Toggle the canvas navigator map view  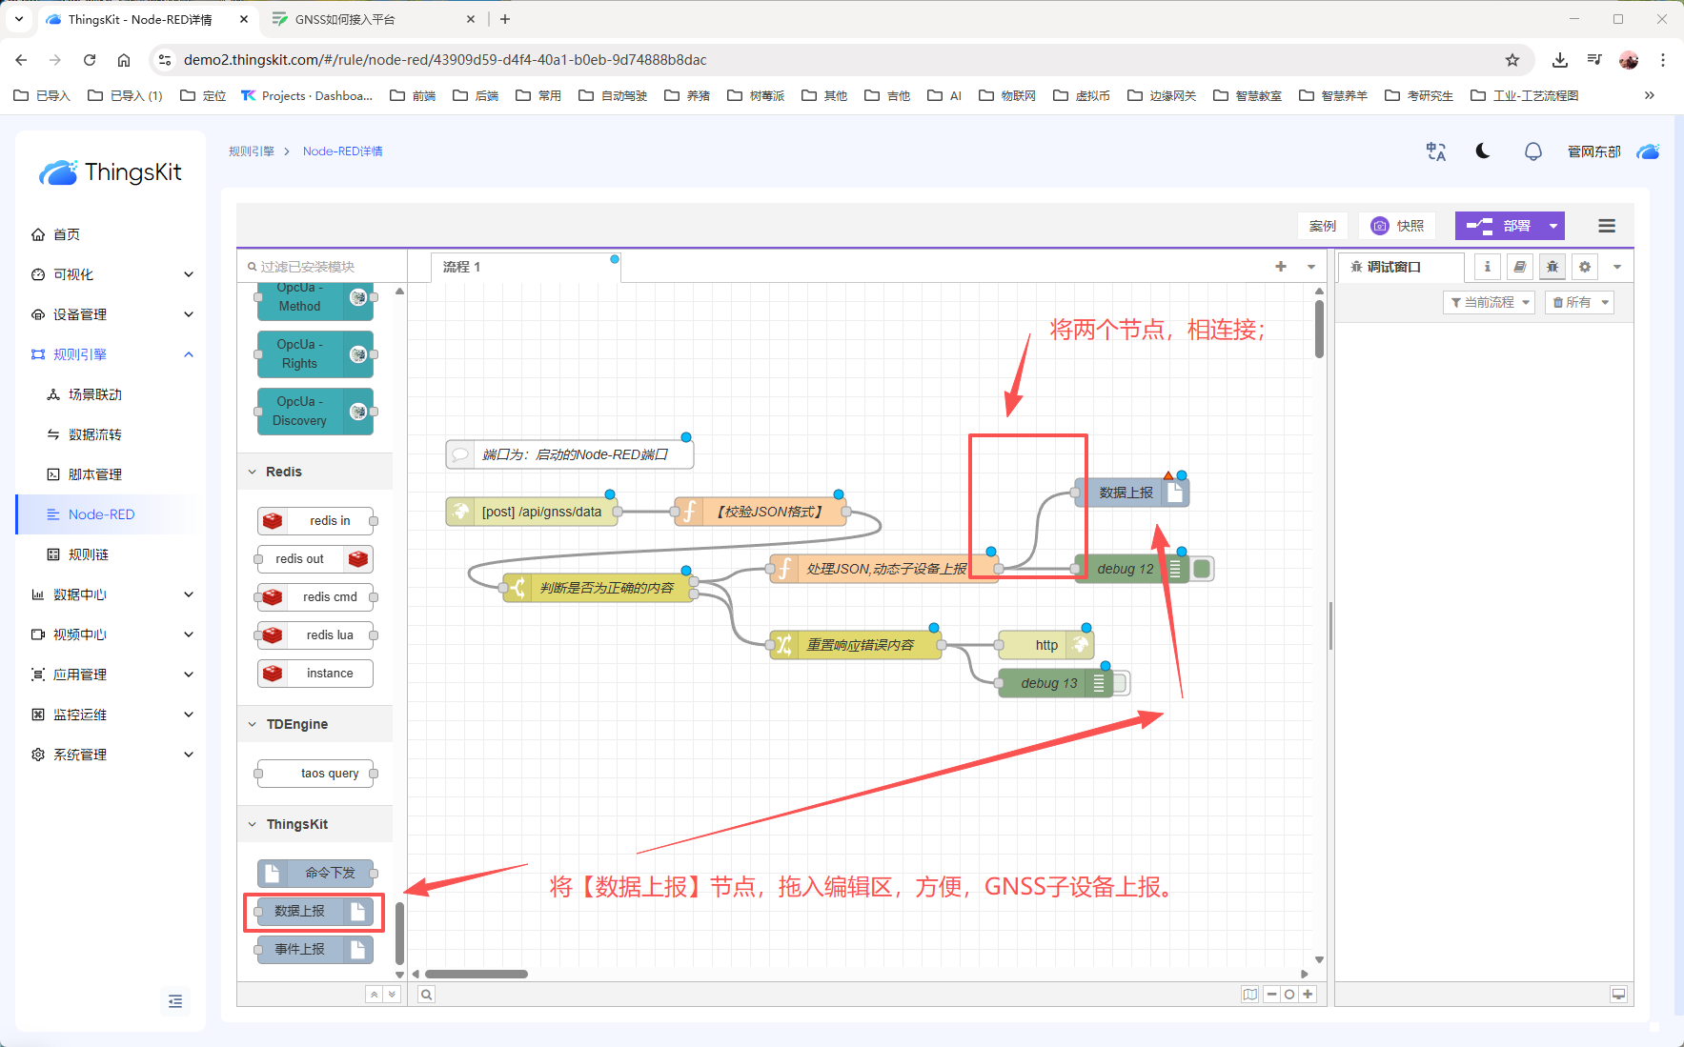[x=1249, y=995]
